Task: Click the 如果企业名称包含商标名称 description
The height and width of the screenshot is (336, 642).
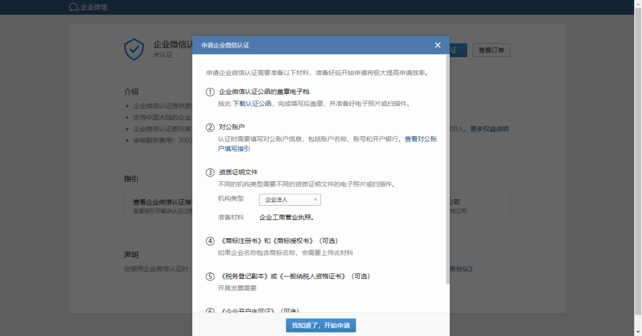Action: (285, 253)
